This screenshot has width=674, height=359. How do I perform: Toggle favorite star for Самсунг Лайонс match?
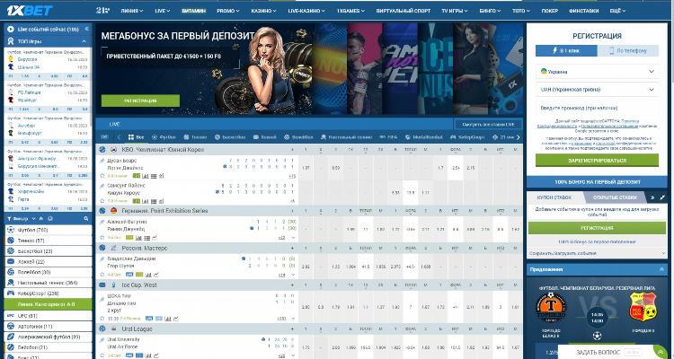coord(102,201)
